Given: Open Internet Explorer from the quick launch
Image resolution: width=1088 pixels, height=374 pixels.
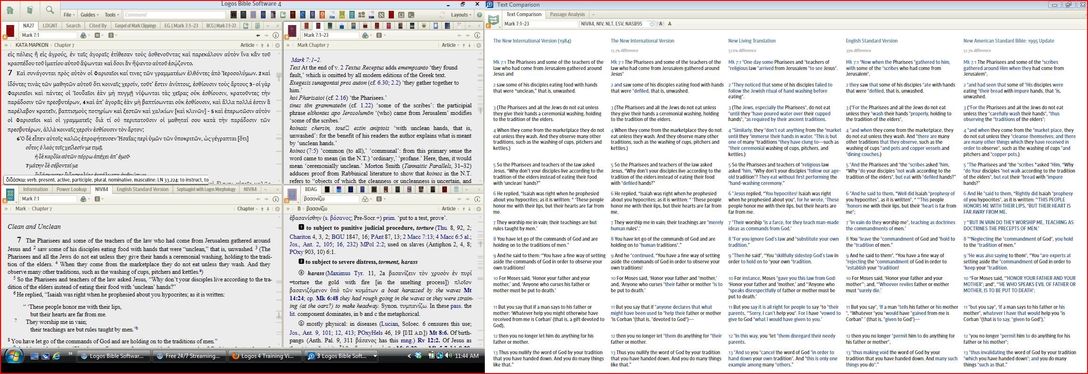Looking at the screenshot, I should click(x=56, y=356).
